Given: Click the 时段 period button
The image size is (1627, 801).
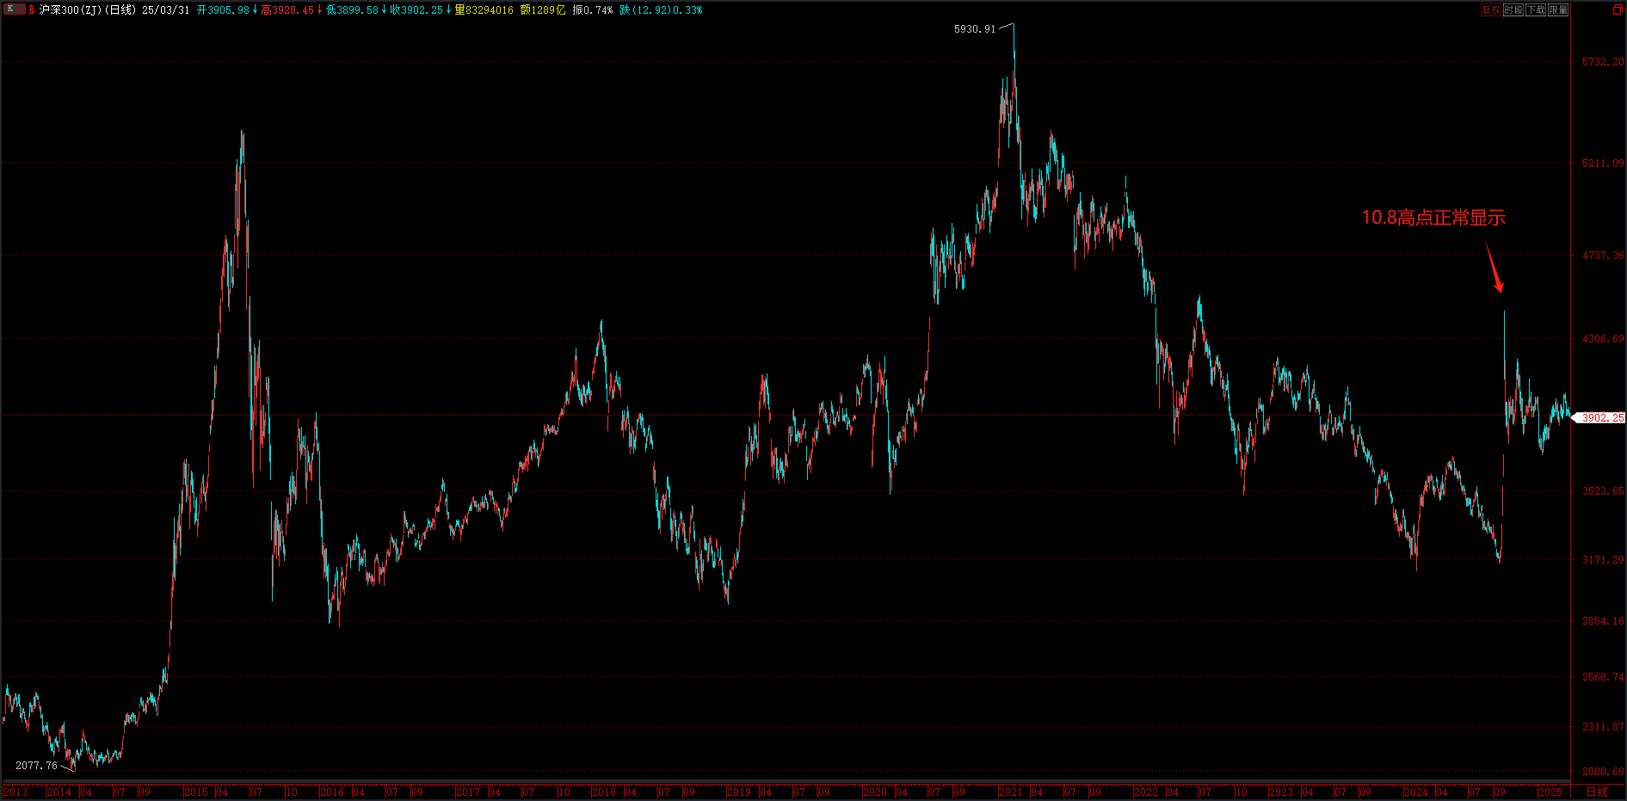Looking at the screenshot, I should pyautogui.click(x=1513, y=9).
